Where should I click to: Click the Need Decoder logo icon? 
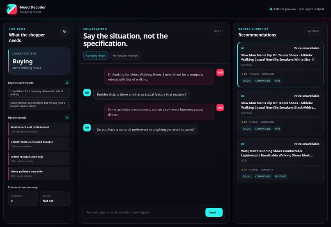pos(12,9)
